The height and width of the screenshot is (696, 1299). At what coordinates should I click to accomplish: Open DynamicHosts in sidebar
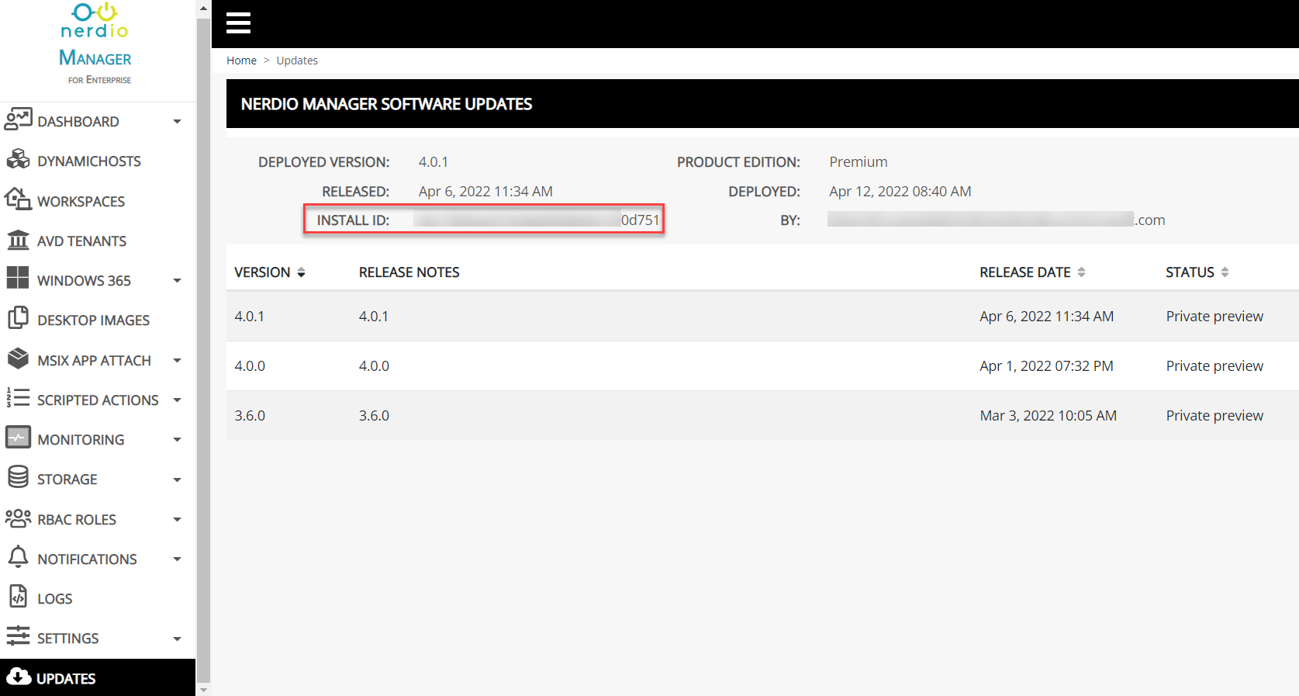pyautogui.click(x=89, y=161)
